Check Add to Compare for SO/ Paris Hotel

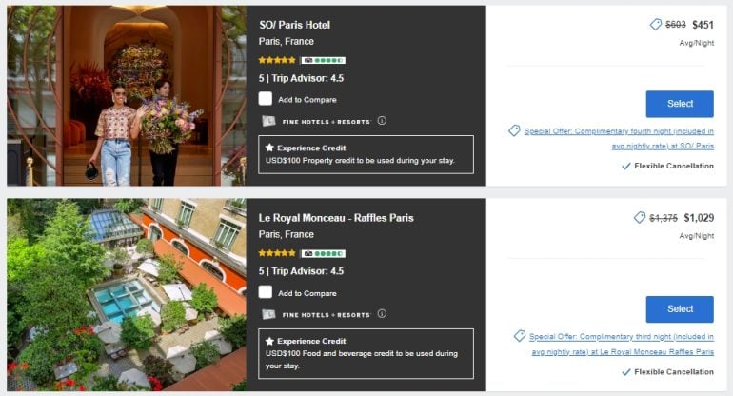click(x=265, y=99)
